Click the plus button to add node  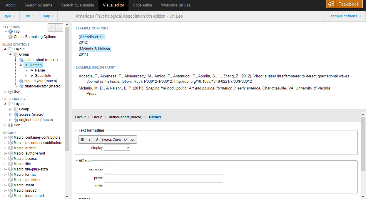coord(52,27)
